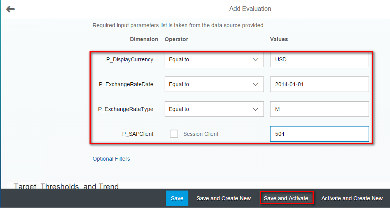The image size is (390, 208).
Task: Open the Optional Filters link
Action: (x=111, y=159)
